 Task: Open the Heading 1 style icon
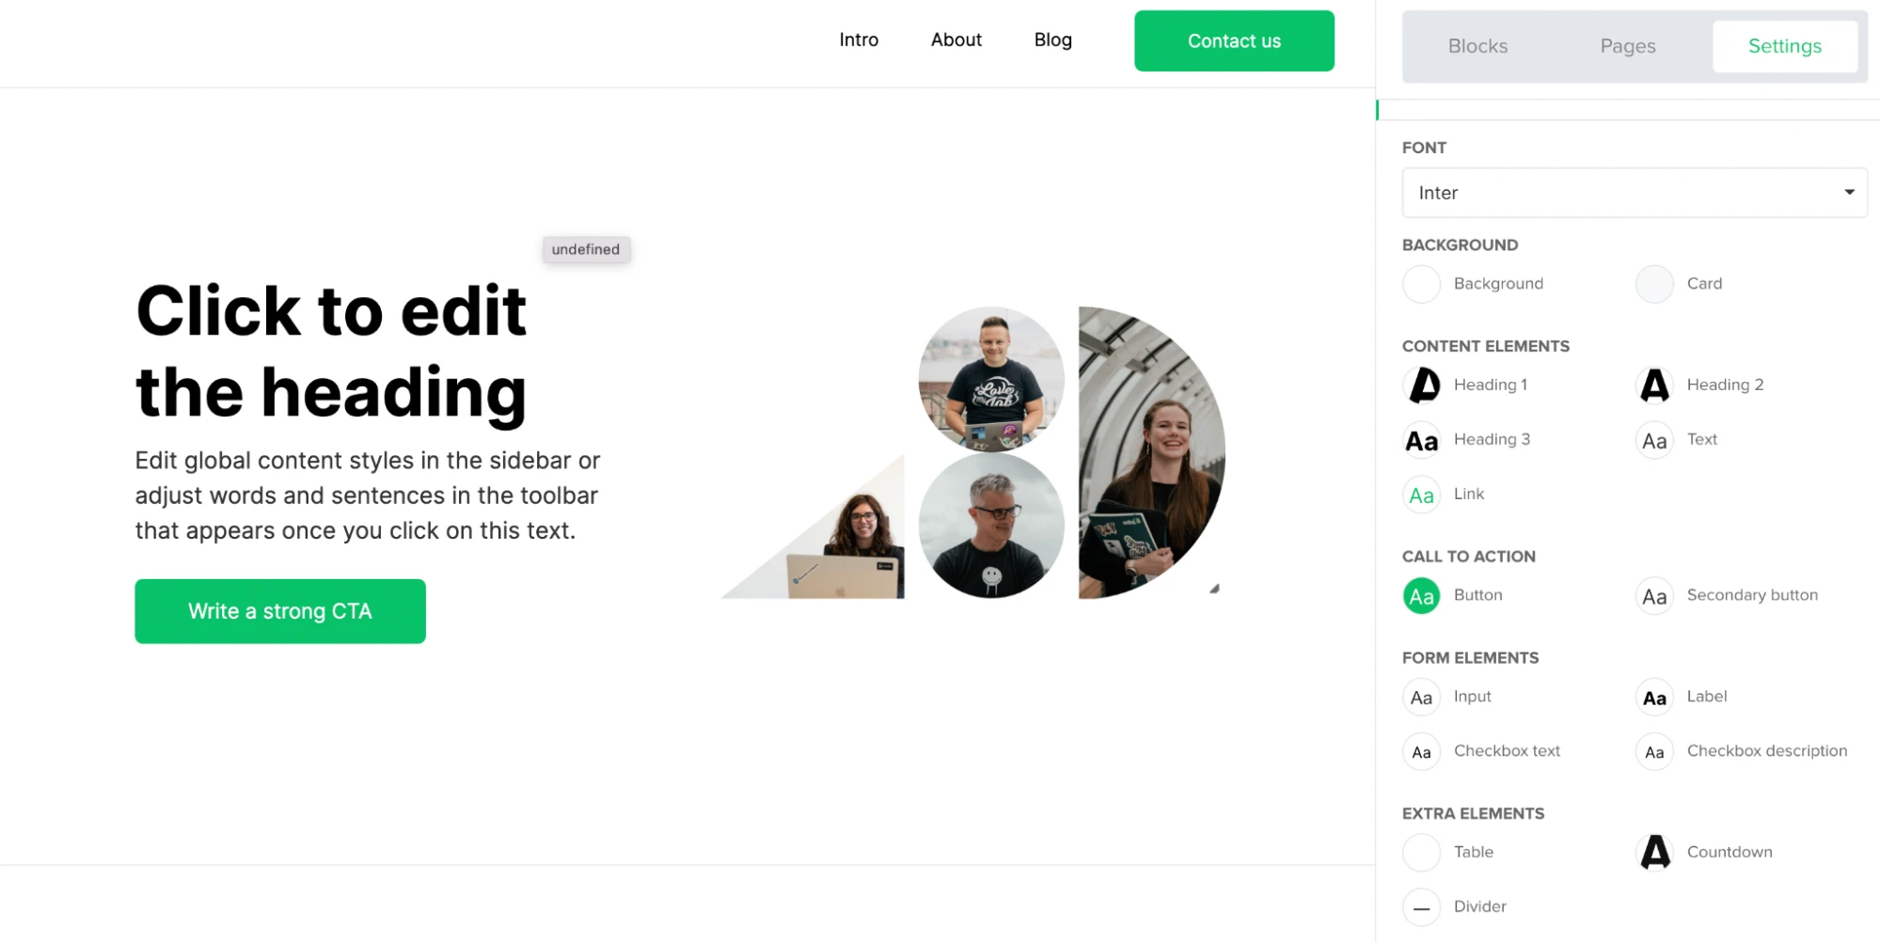tap(1421, 385)
